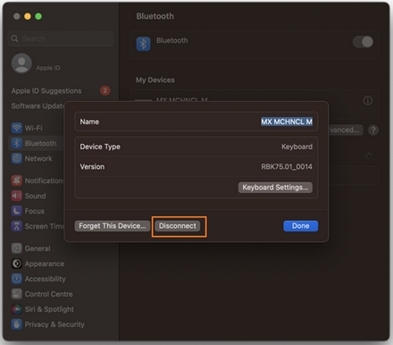This screenshot has height=345, width=393.
Task: Open Software Update in sidebar
Action: (x=38, y=106)
